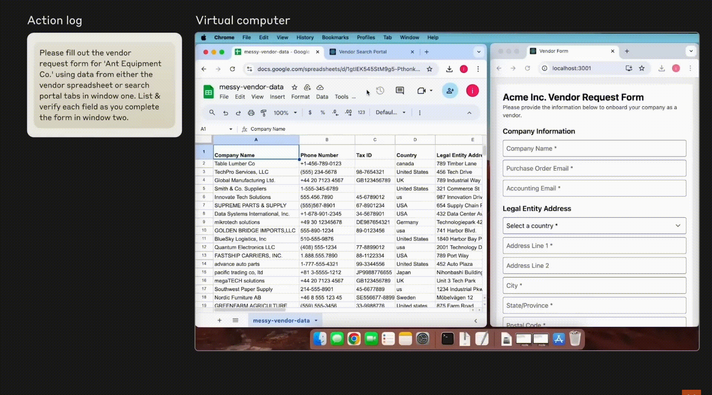The image size is (712, 395).
Task: Click the search magnifier in Sheets toolbar
Action: coord(212,112)
